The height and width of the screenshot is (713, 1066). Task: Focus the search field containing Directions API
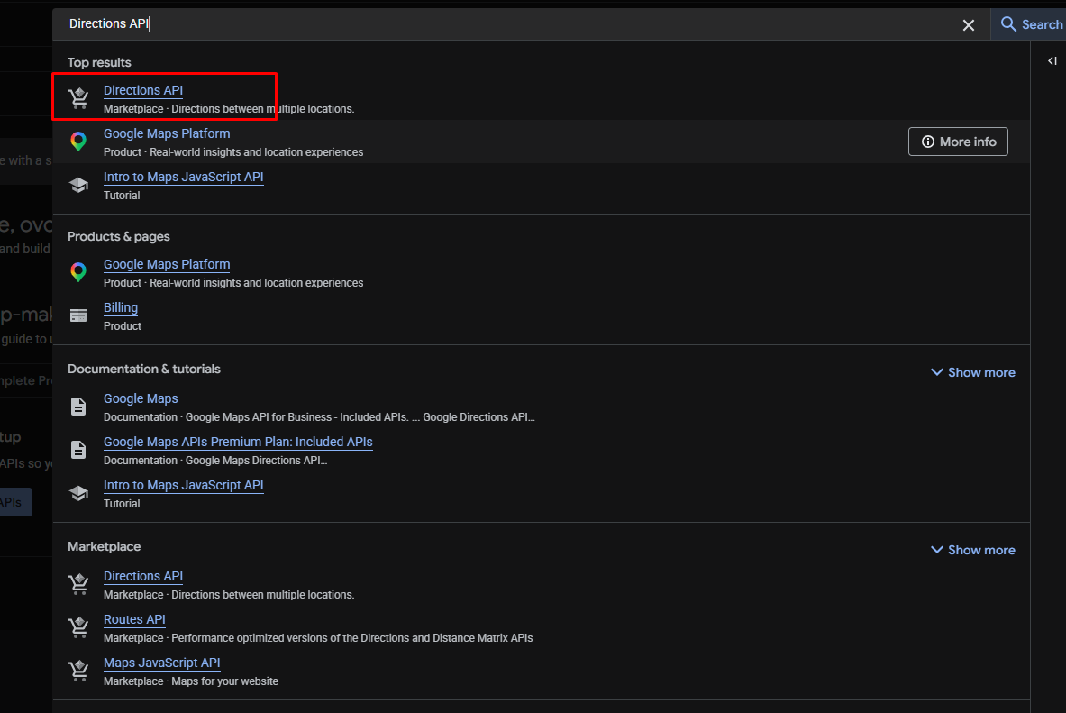click(503, 23)
